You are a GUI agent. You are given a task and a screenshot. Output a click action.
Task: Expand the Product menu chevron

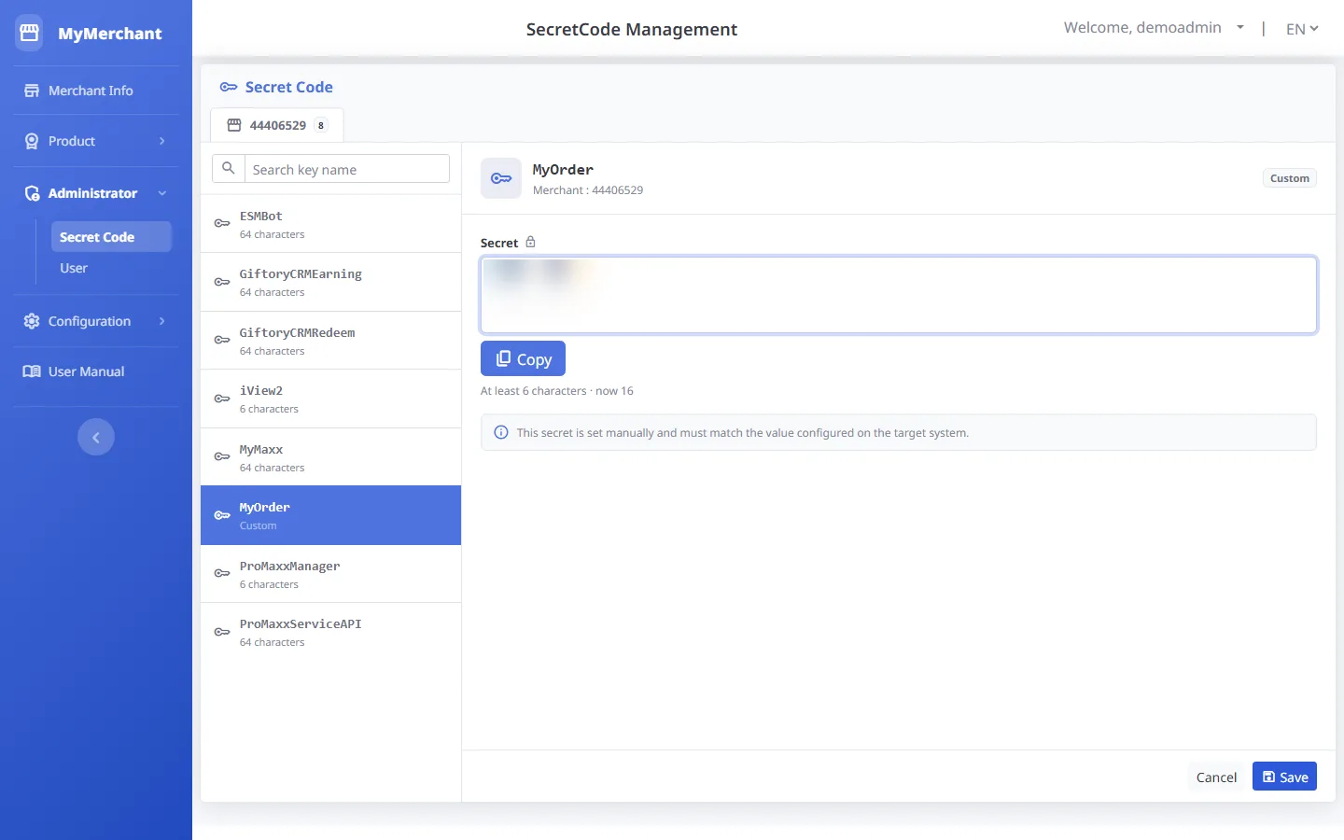click(x=161, y=141)
